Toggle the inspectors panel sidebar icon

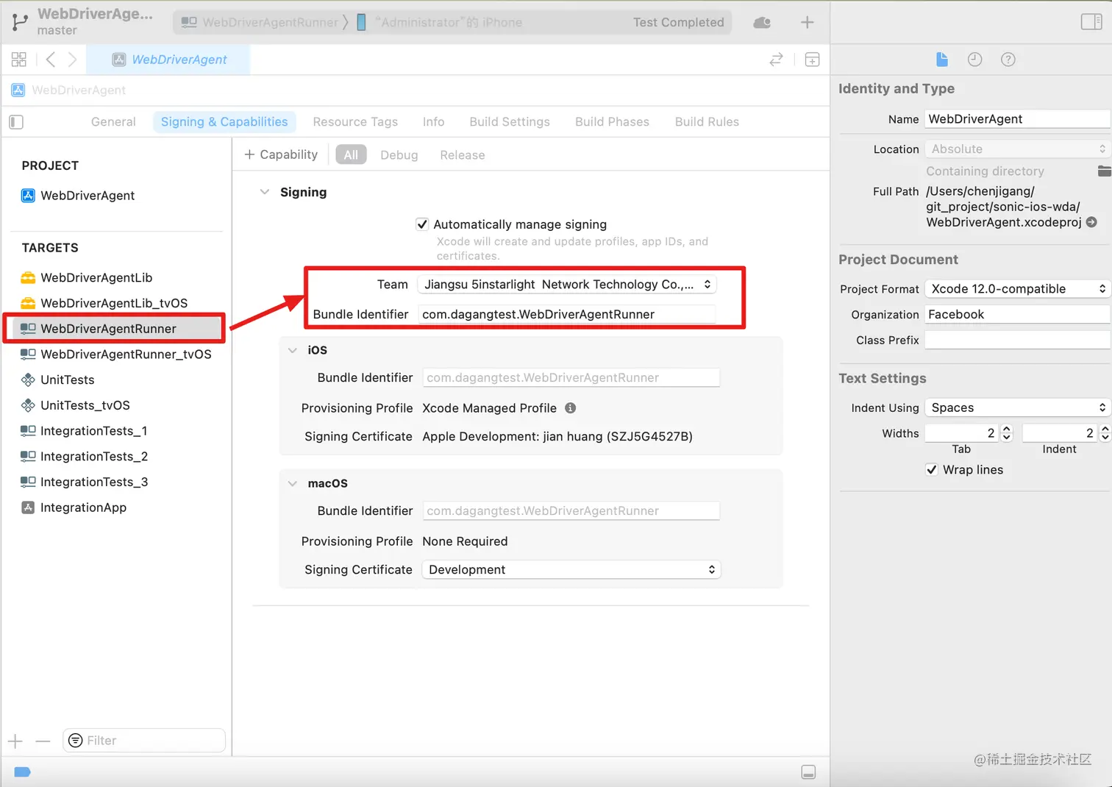pos(1091,22)
